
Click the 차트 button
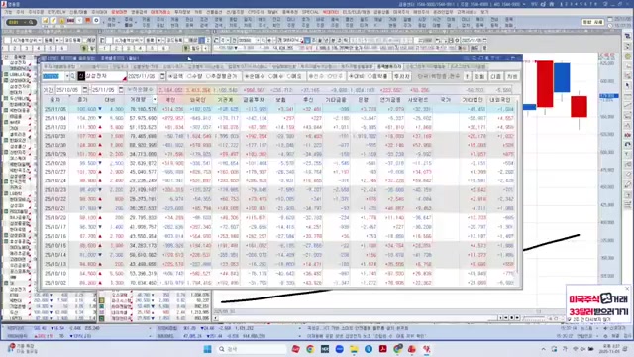tap(512, 76)
